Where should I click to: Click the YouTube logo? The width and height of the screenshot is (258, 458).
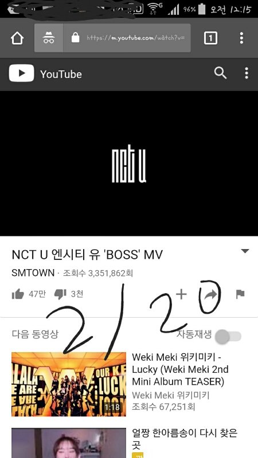coord(45,73)
